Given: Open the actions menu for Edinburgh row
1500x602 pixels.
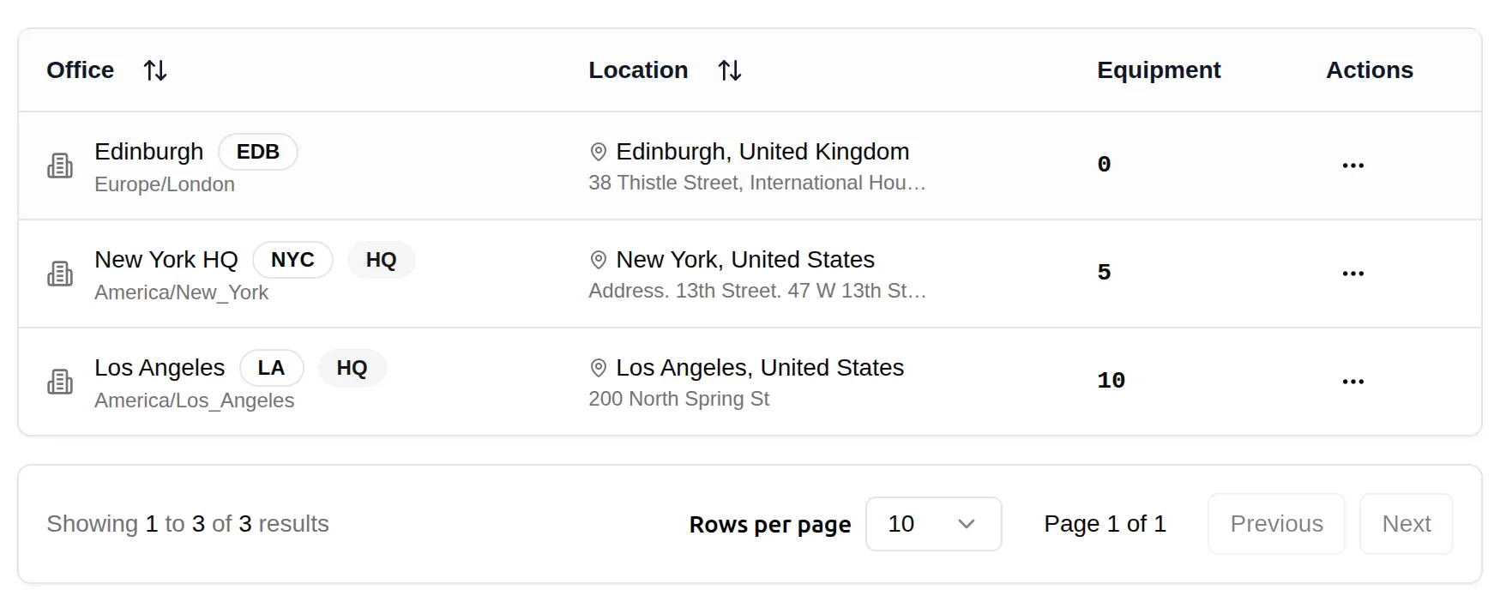Looking at the screenshot, I should (x=1352, y=166).
